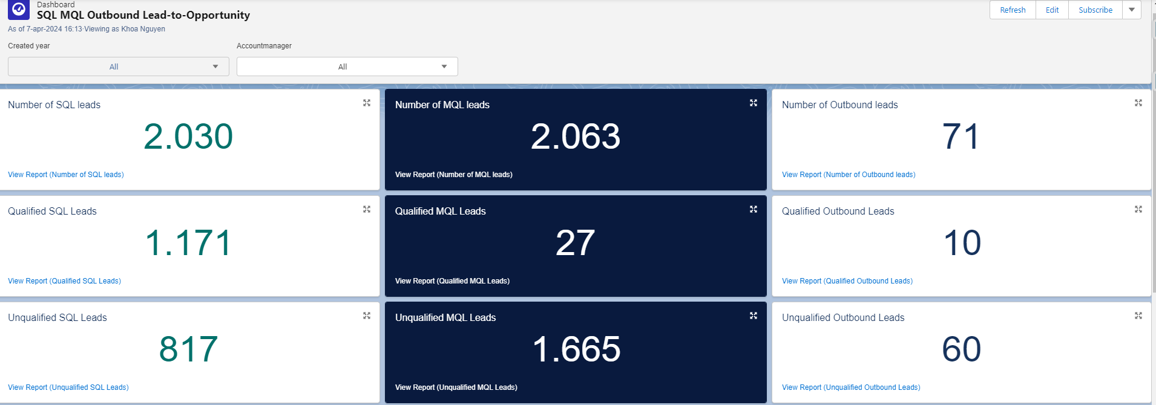
Task: Expand the Number of SQL leads widget
Action: [x=366, y=103]
